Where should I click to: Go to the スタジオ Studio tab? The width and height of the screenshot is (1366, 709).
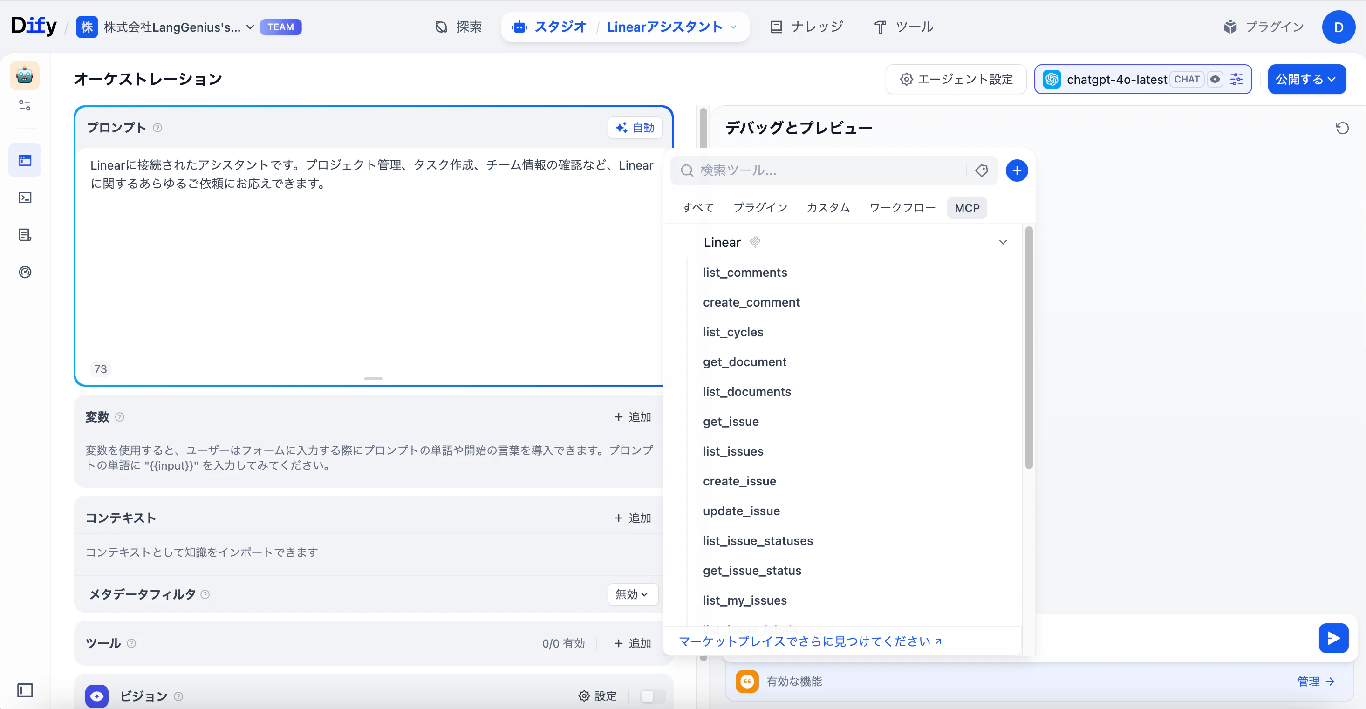(x=549, y=27)
